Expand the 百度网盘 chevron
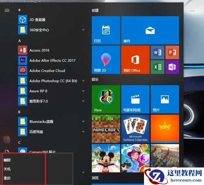Viewport: 204px width, 185px height. (x=83, y=132)
